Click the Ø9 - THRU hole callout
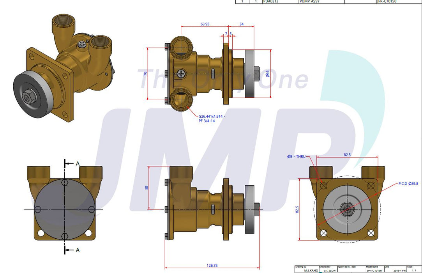Image resolution: width=422 pixels, height=273 pixels. point(296,156)
